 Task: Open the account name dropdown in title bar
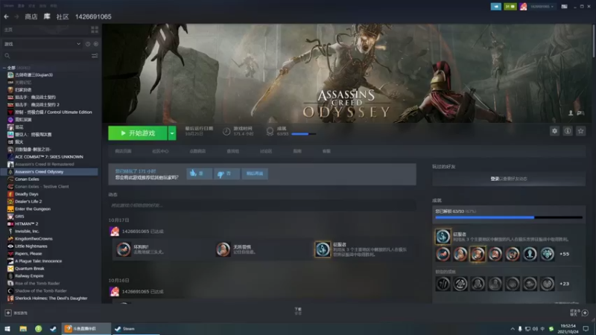[542, 7]
